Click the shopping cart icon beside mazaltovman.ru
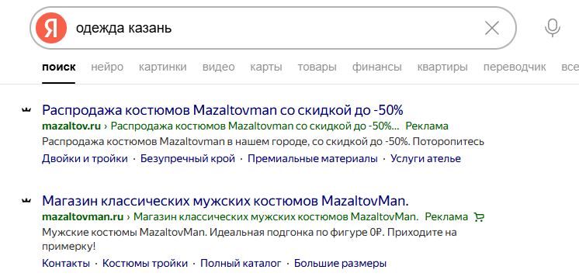This screenshot has height=280, width=579. point(479,217)
